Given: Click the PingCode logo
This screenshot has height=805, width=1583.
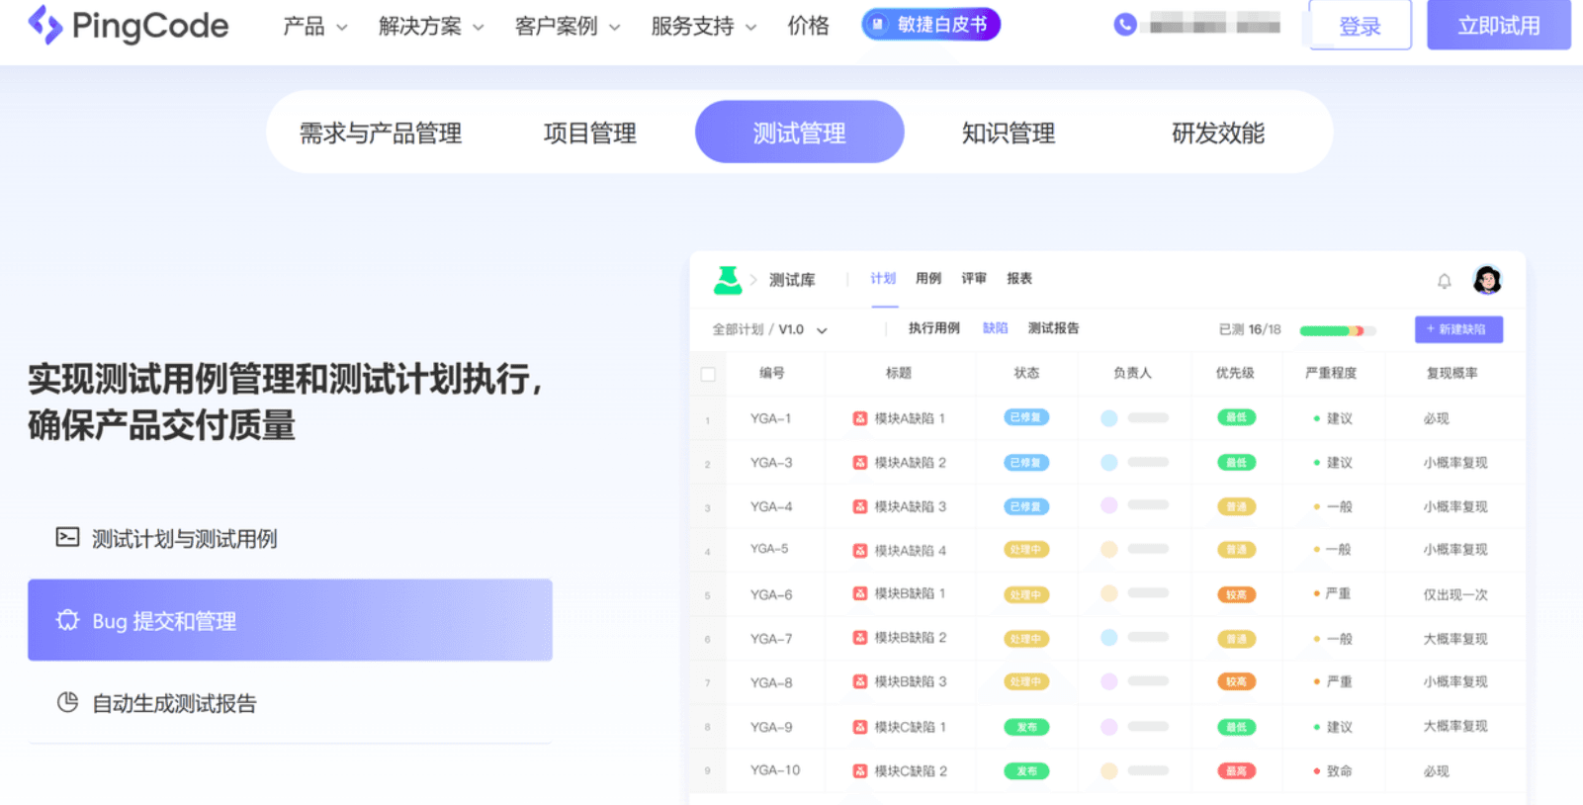Looking at the screenshot, I should pos(129,25).
